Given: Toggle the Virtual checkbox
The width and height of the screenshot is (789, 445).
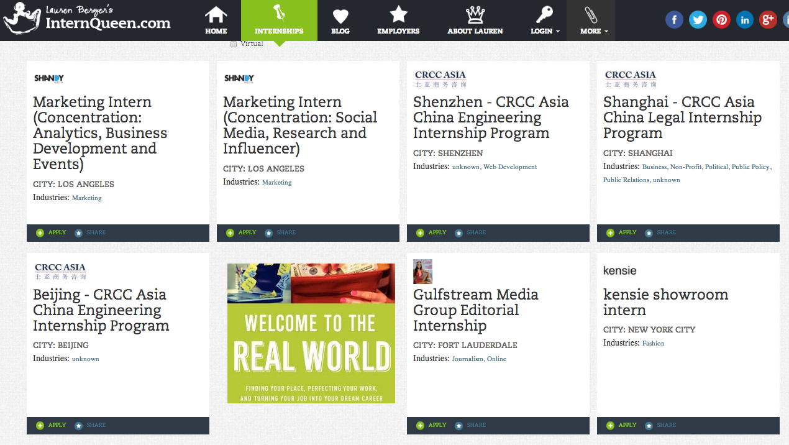Looking at the screenshot, I should (x=234, y=44).
